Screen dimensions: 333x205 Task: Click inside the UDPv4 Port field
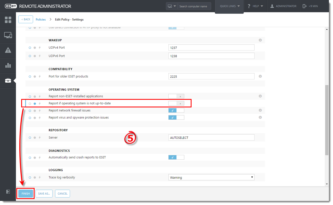click(211, 47)
